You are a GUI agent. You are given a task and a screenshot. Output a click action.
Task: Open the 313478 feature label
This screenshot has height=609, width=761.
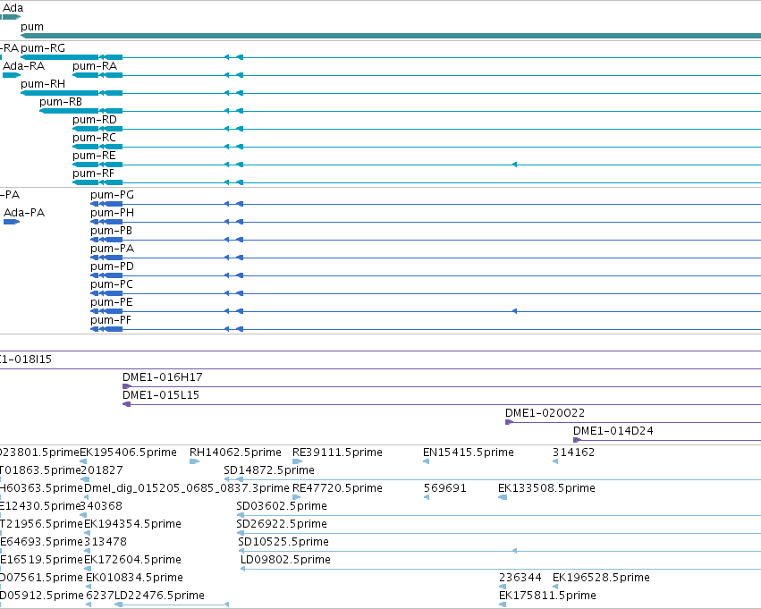[106, 542]
